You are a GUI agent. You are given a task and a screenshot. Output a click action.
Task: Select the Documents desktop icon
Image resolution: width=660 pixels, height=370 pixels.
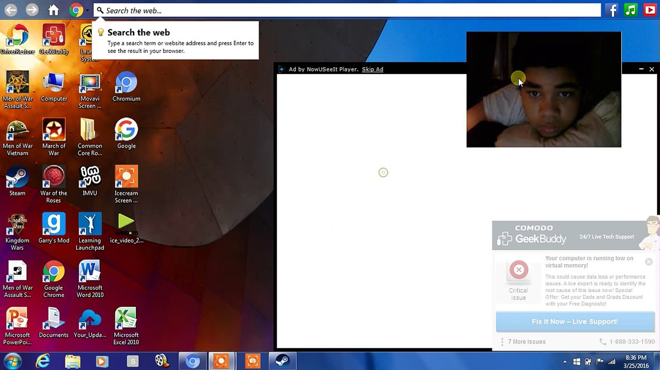click(53, 324)
